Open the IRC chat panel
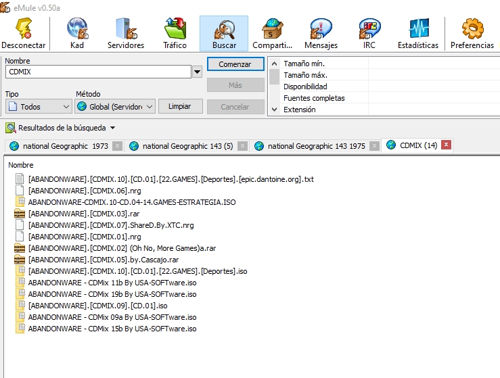The height and width of the screenshot is (378, 500). click(369, 33)
